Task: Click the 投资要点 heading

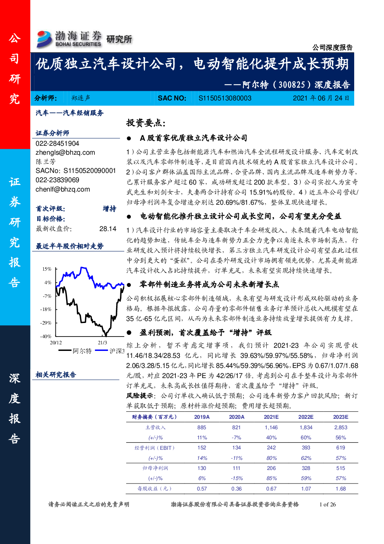Action: point(146,123)
